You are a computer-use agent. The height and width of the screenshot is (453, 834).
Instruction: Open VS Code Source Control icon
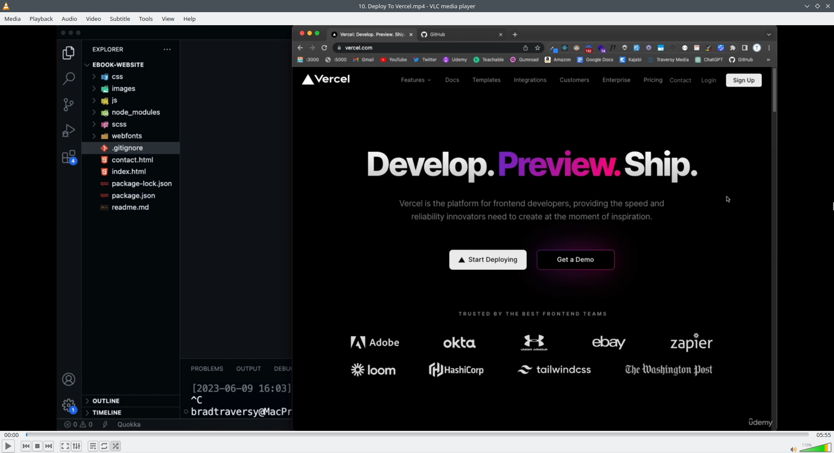coord(69,105)
